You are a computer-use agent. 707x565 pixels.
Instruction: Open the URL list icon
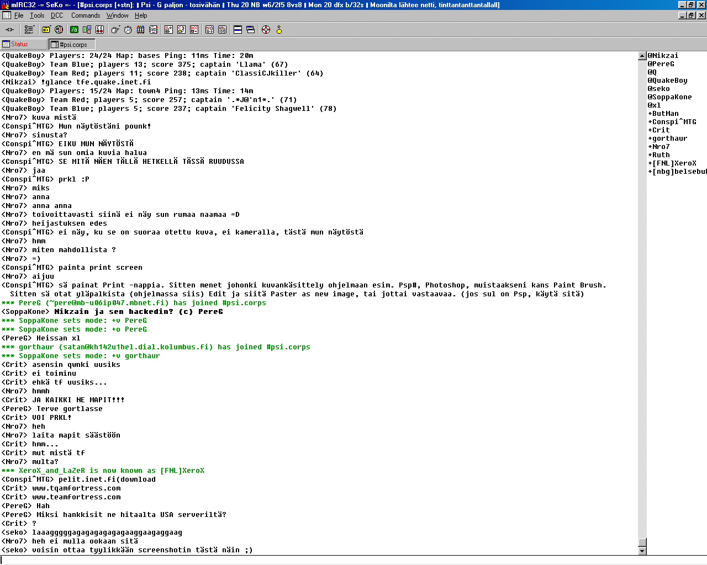point(222,30)
